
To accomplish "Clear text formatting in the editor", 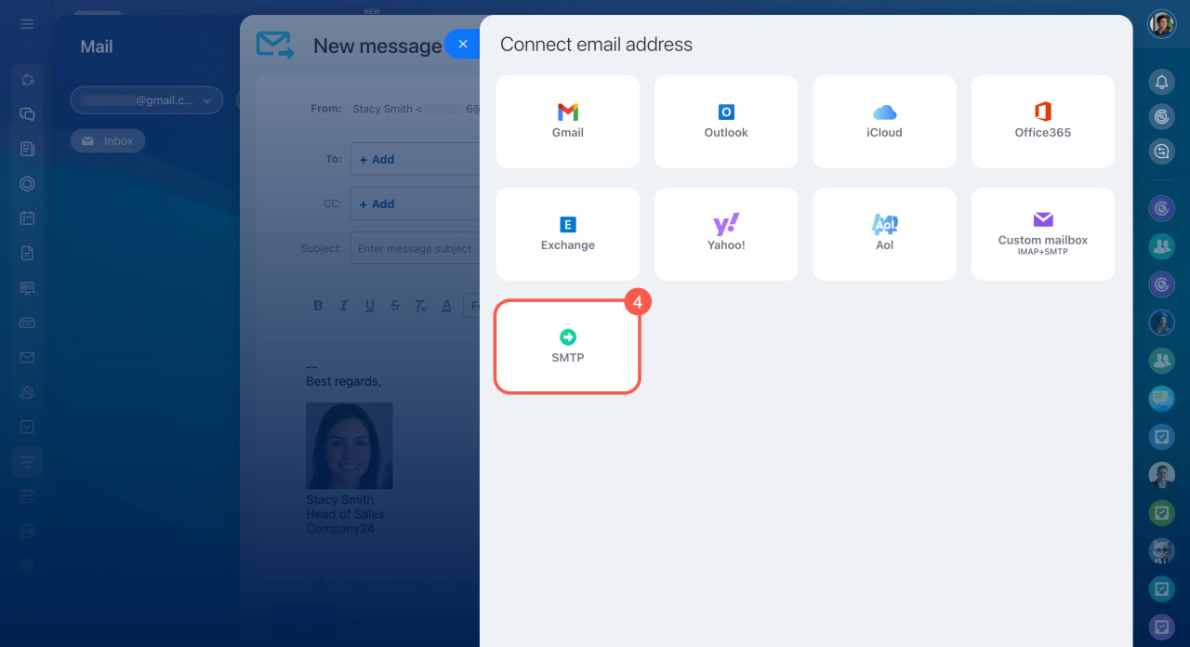I will click(x=420, y=306).
